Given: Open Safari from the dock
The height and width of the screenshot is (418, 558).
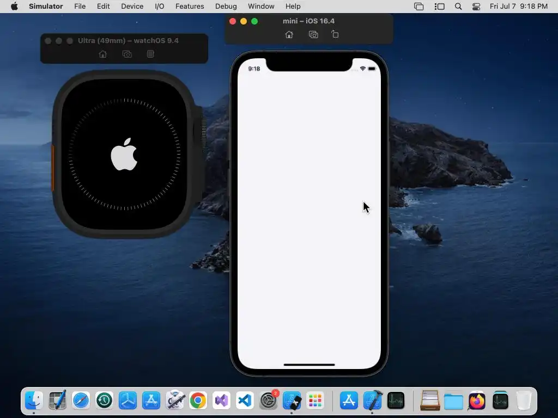Looking at the screenshot, I should tap(81, 401).
